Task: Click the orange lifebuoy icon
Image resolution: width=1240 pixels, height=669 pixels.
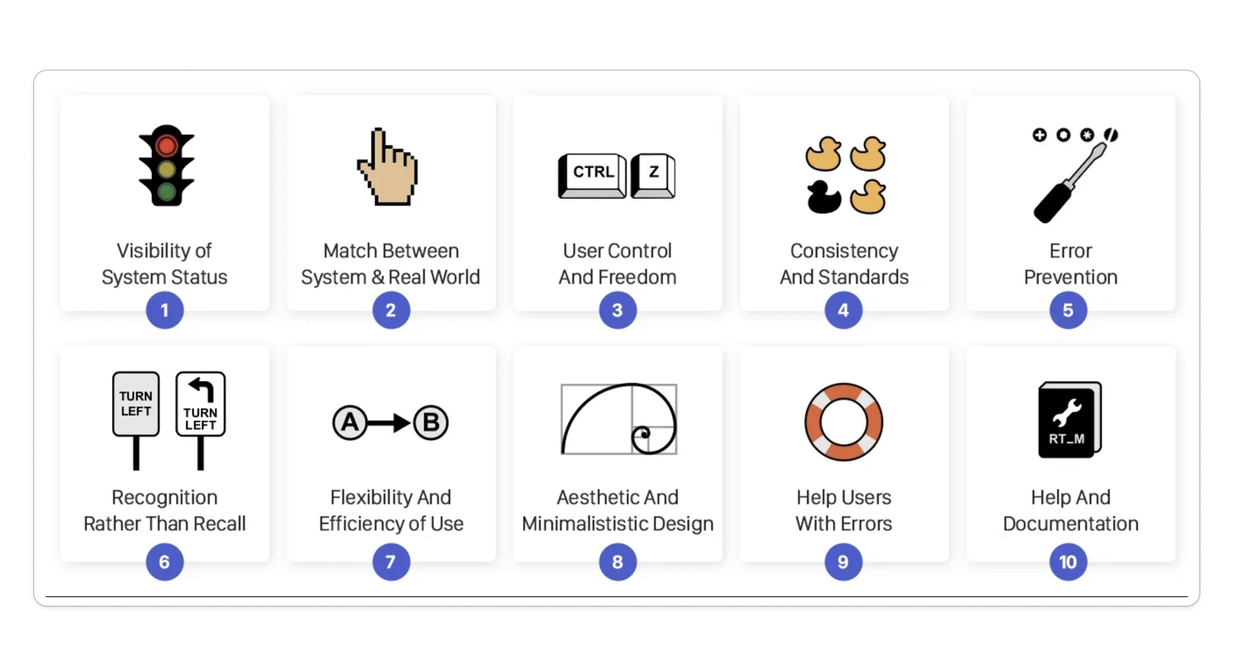Action: click(x=844, y=422)
